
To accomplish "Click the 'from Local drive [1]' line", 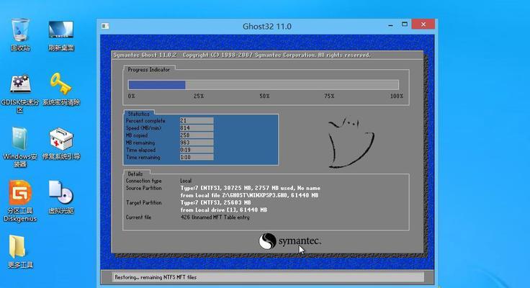I will 224,210.
